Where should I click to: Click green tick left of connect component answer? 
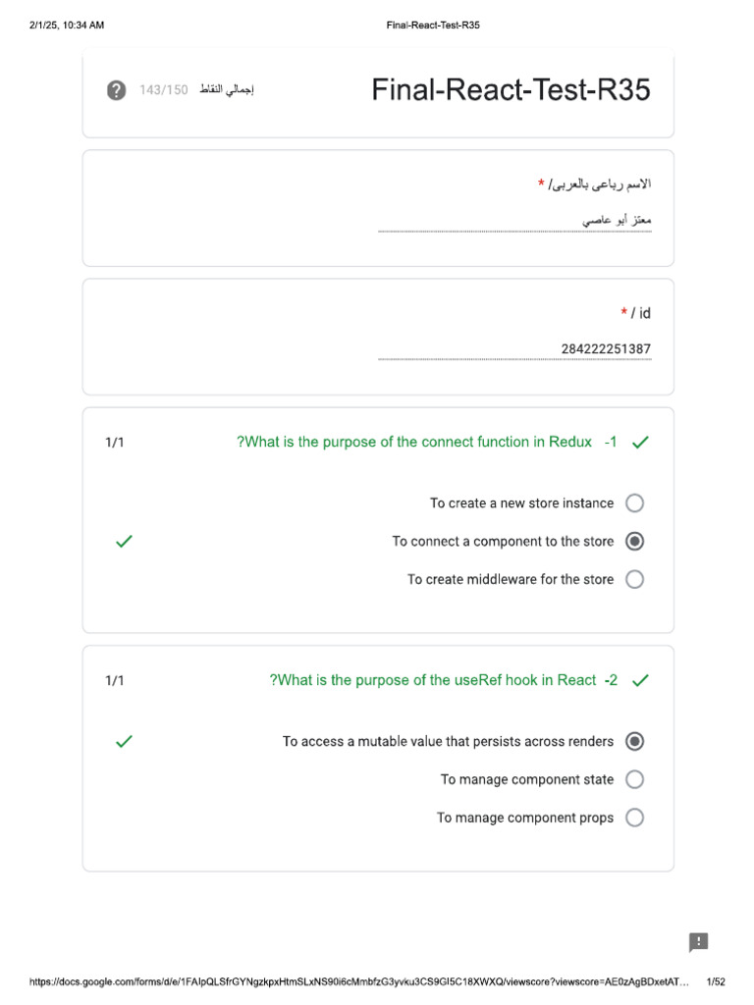tap(124, 541)
